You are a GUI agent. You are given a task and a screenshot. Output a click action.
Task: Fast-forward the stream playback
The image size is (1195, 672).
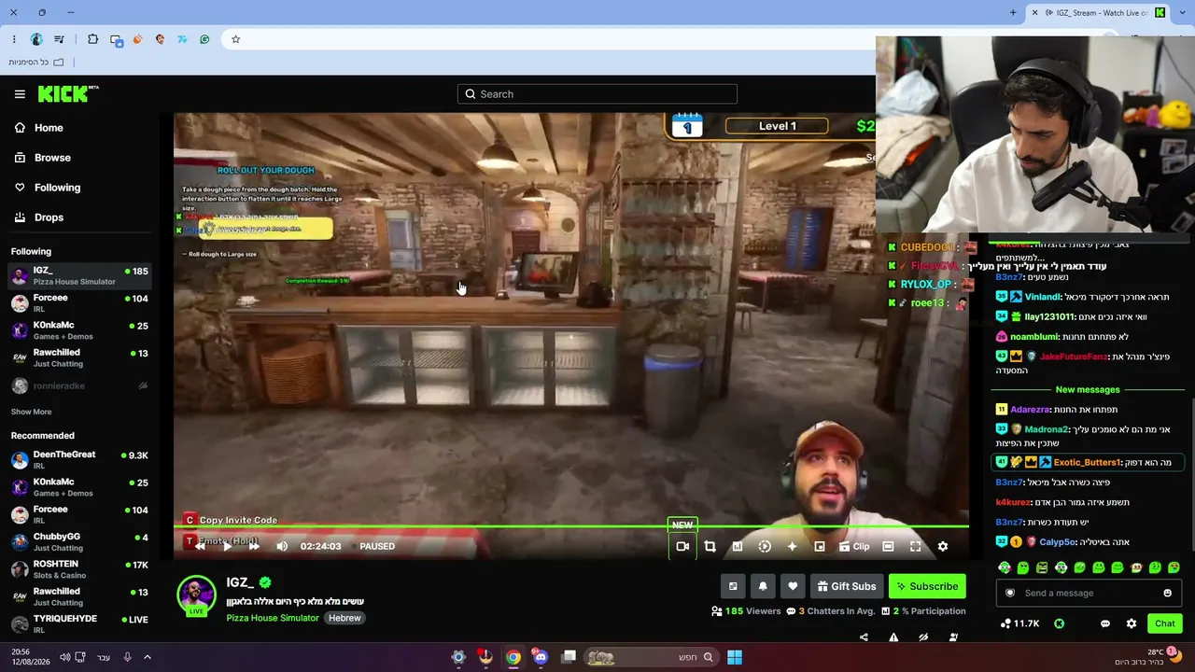click(254, 546)
